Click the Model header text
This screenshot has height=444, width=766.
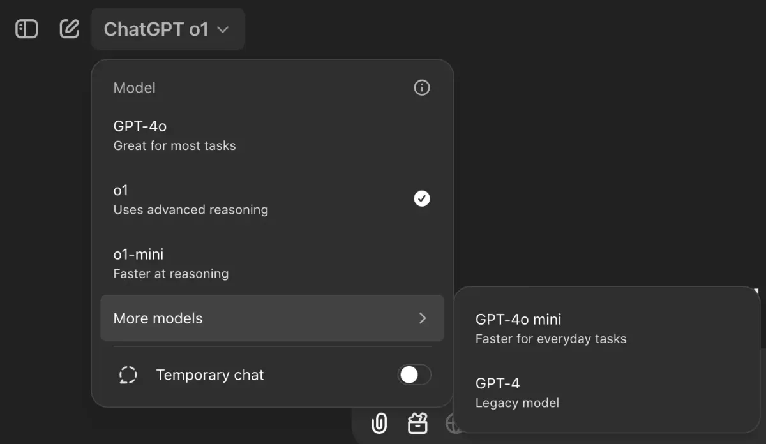point(134,88)
